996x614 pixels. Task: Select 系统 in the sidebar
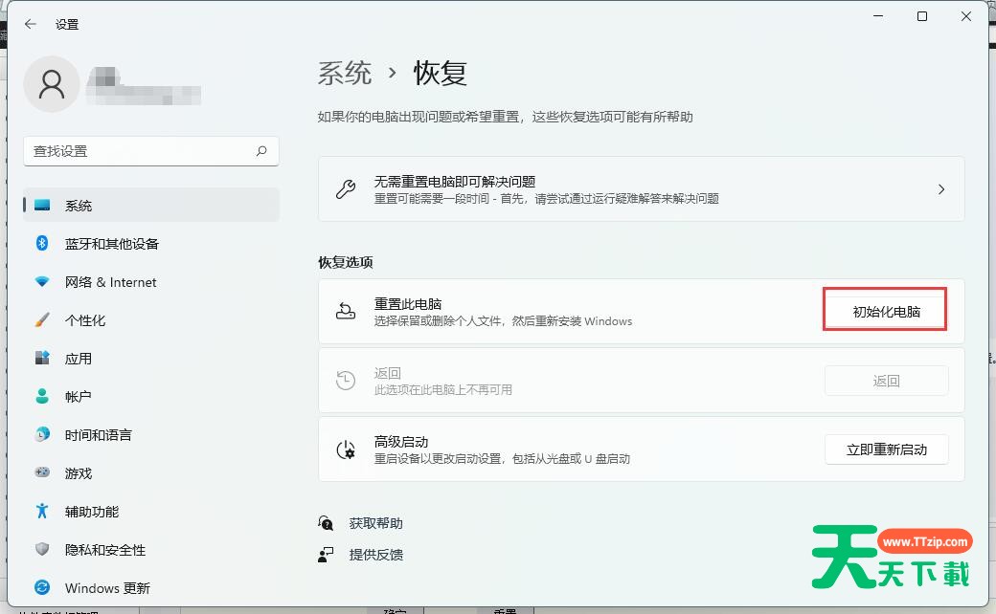tap(79, 206)
